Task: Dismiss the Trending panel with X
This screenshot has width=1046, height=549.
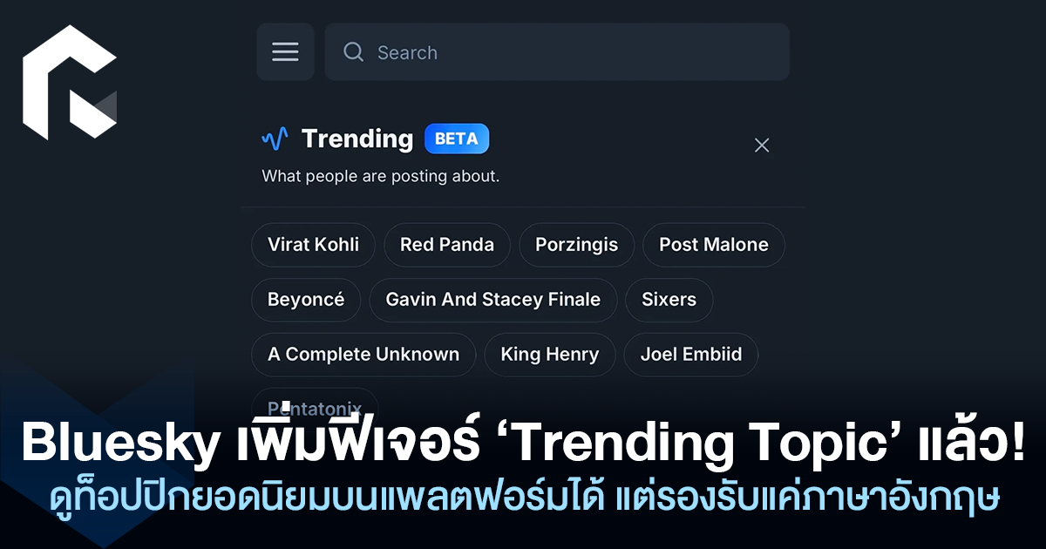Action: [762, 146]
